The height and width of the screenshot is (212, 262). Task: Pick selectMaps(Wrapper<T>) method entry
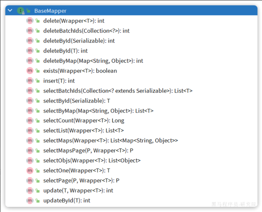(110, 141)
